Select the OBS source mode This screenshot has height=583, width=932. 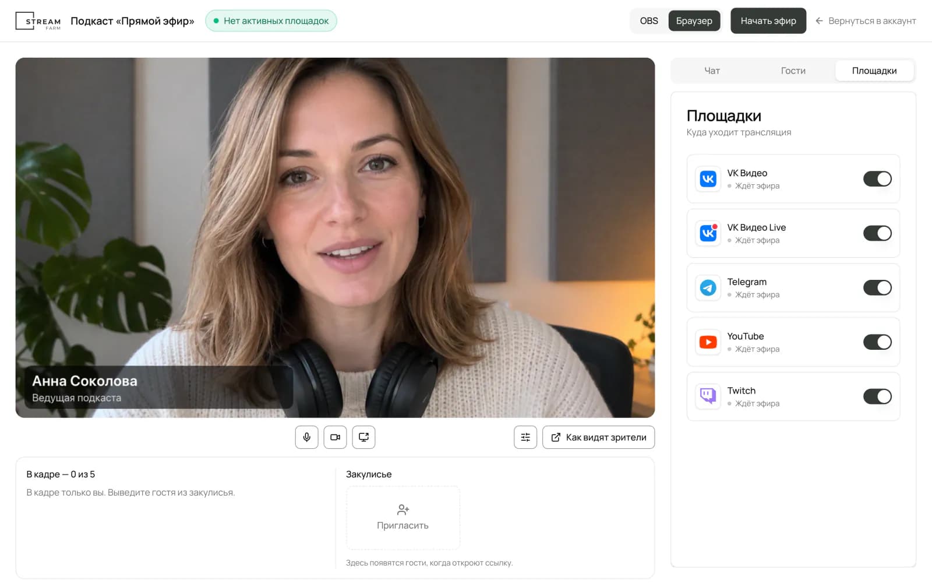[649, 21]
